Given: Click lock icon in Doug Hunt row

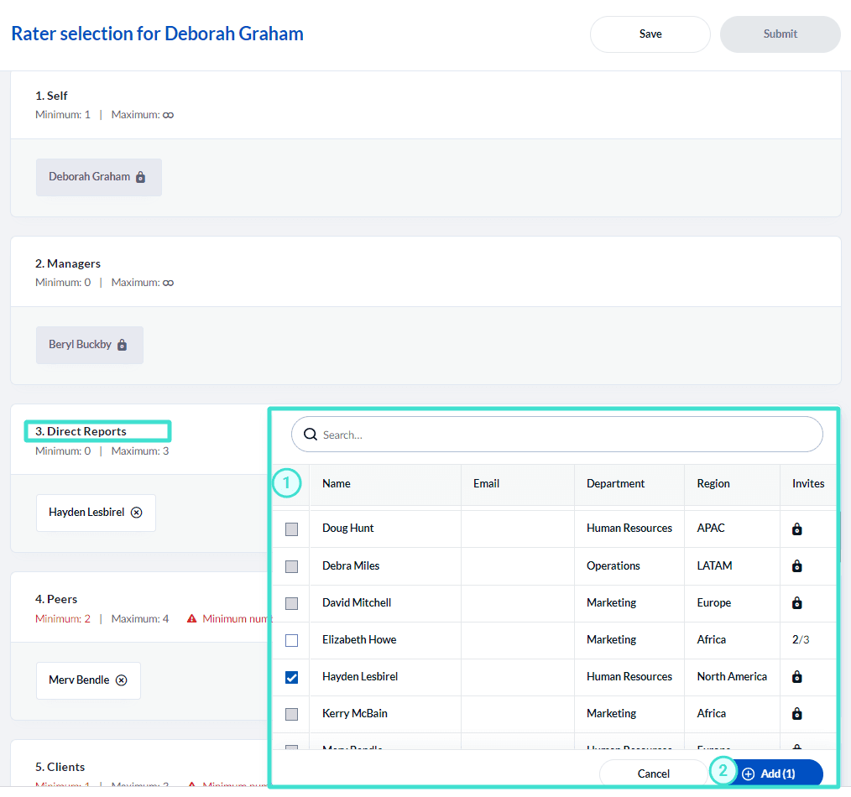Looking at the screenshot, I should click(797, 529).
